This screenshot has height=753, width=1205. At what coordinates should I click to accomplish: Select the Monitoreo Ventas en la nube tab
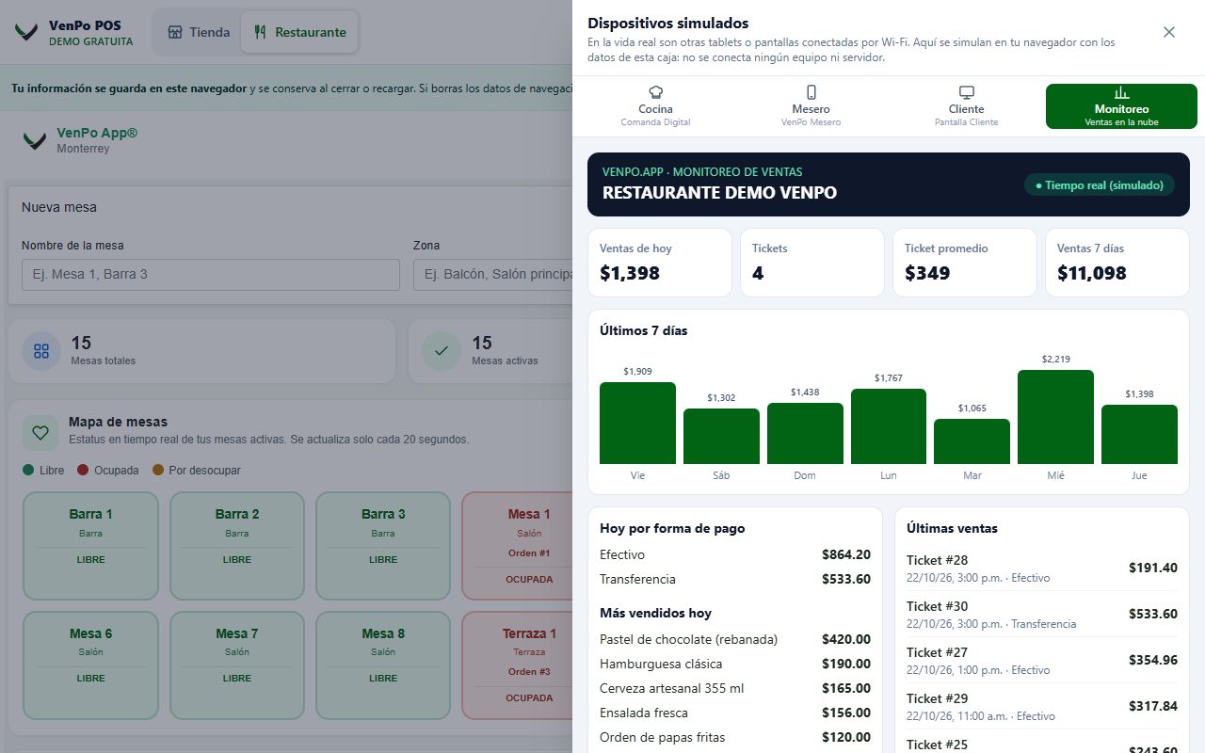(x=1121, y=106)
